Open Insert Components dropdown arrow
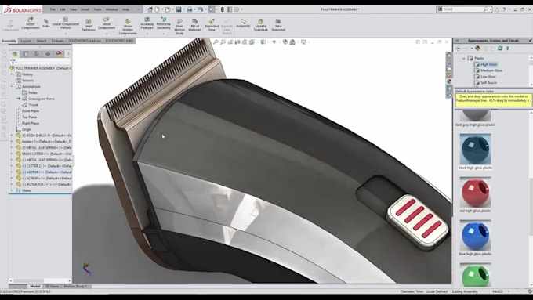Image resolution: width=533 pixels, height=300 pixels. (x=31, y=34)
